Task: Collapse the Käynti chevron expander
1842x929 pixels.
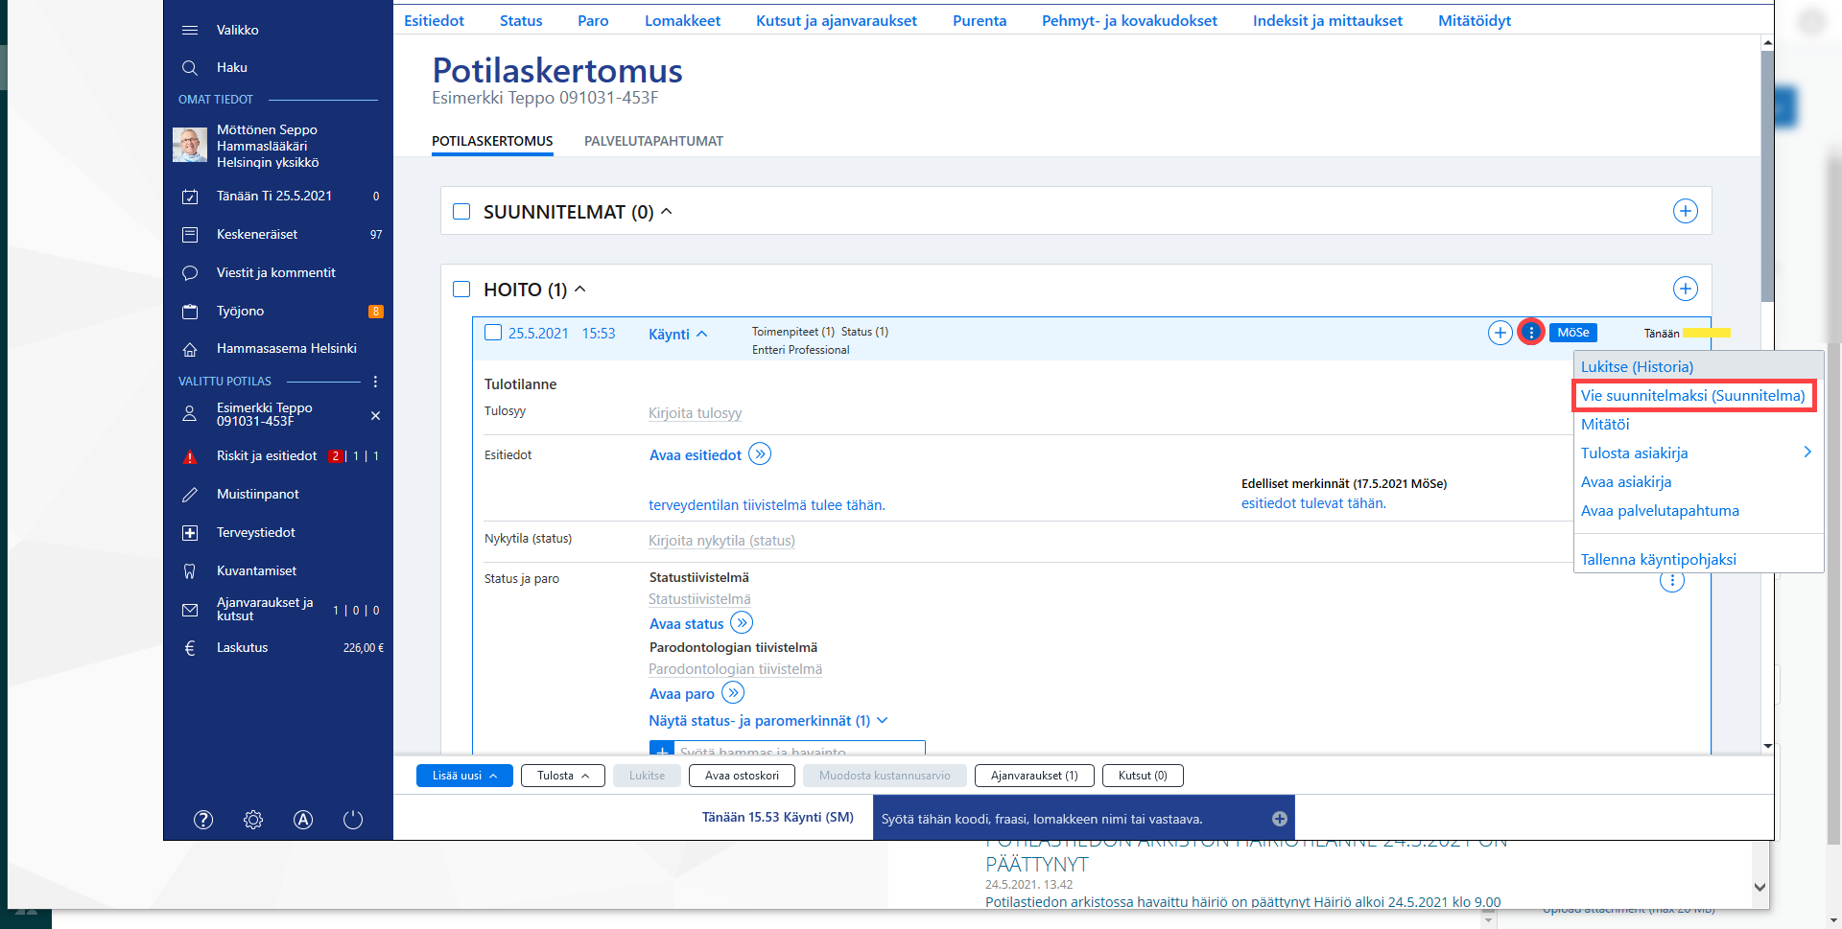Action: tap(702, 334)
